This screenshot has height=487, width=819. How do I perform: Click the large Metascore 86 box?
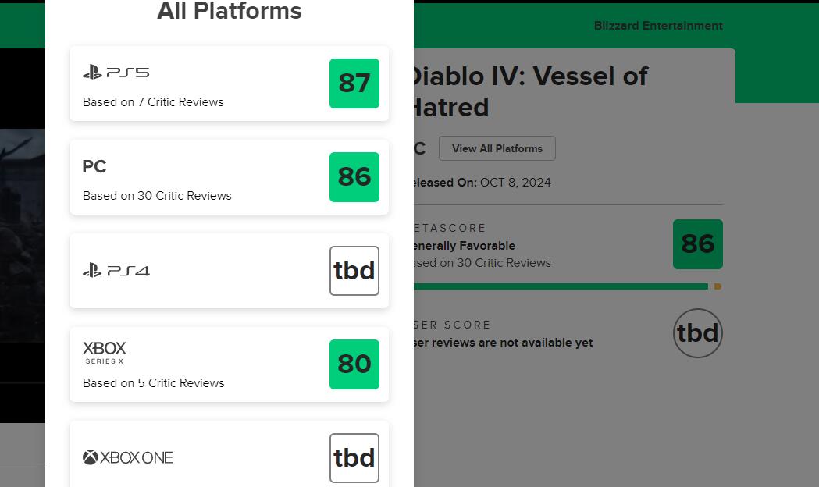(x=698, y=244)
